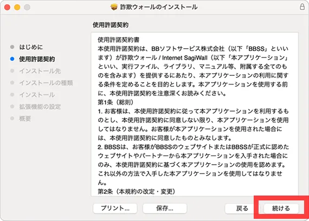This screenshot has width=309, height=221.
Task: Select the 概要 step in sidebar
Action: click(25, 119)
